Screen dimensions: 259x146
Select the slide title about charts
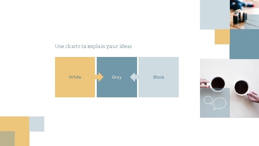(x=93, y=46)
